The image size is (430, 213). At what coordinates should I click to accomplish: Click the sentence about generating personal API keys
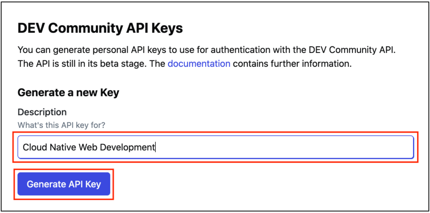point(207,51)
